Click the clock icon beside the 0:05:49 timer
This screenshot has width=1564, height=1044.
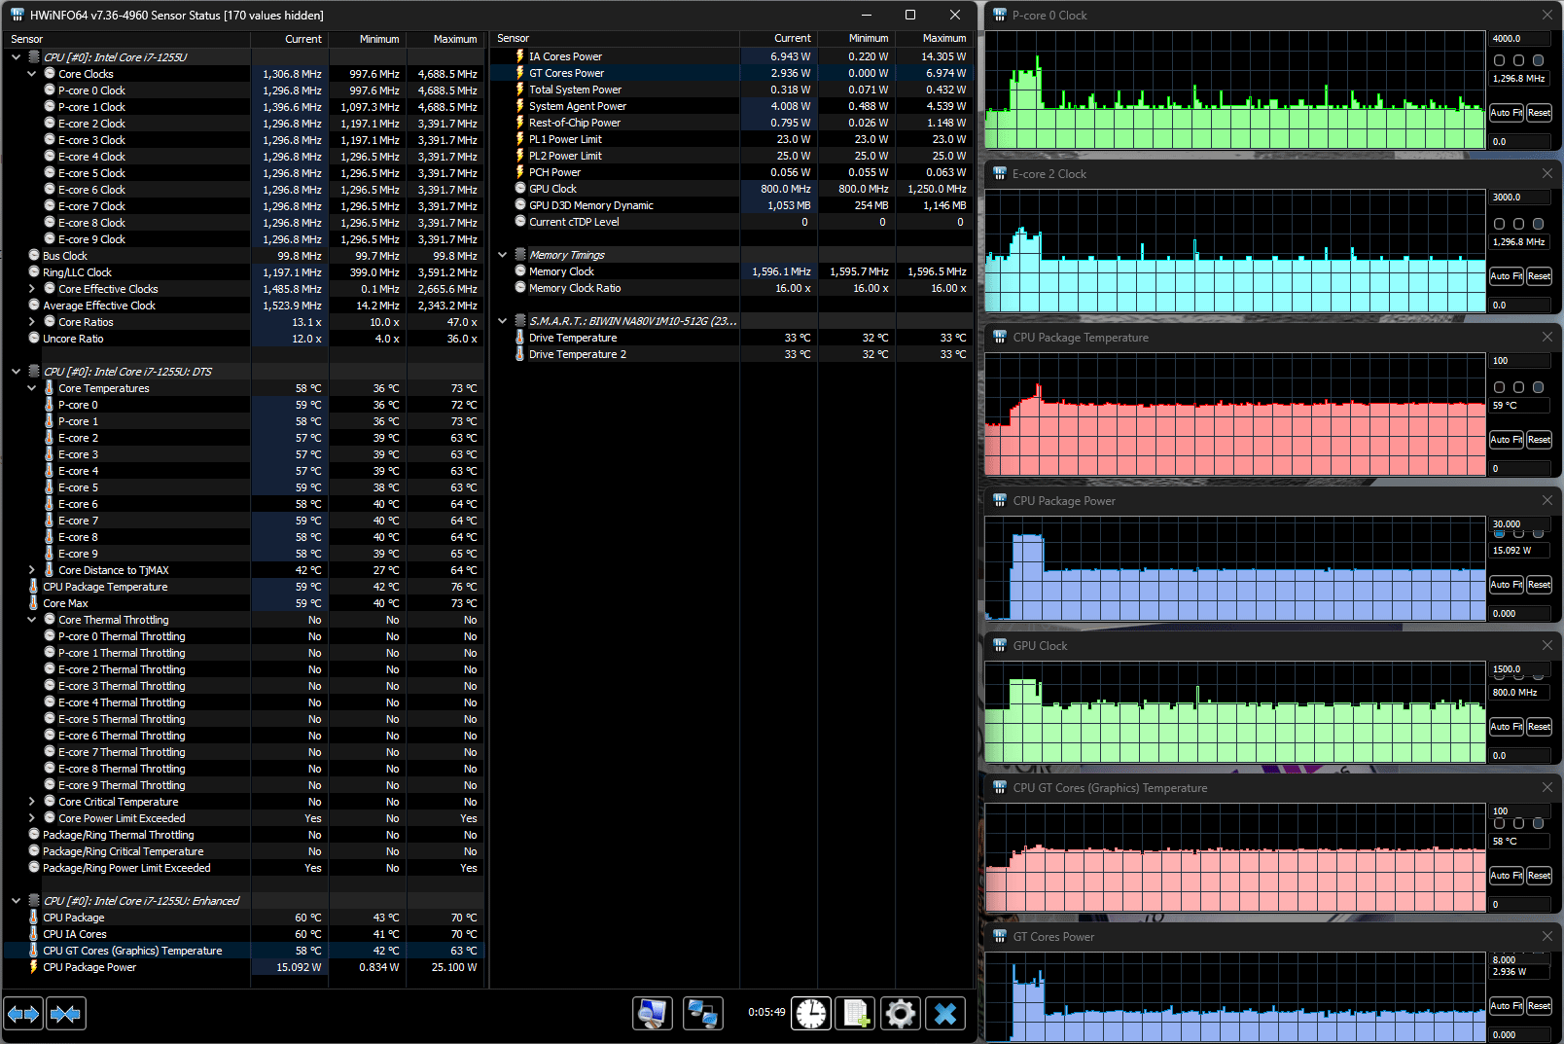811,1014
